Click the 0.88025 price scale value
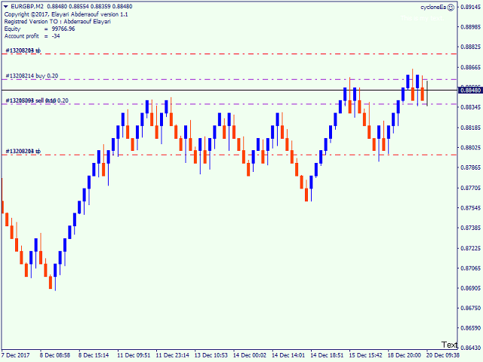Image resolution: width=483 pixels, height=362 pixels. [x=471, y=148]
